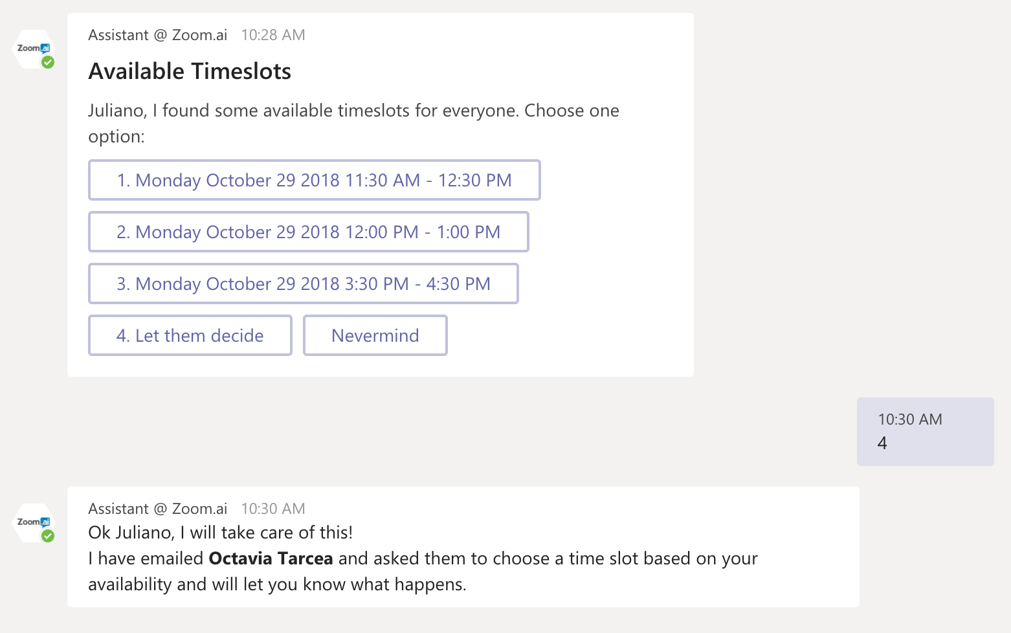The width and height of the screenshot is (1011, 633).
Task: Click the Zoom.ai avatar on the confirmation message
Action: point(32,522)
